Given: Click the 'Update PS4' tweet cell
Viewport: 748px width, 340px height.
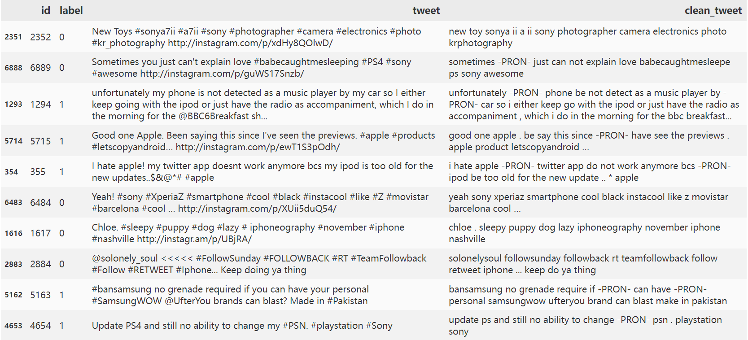Looking at the screenshot, I should [x=242, y=326].
